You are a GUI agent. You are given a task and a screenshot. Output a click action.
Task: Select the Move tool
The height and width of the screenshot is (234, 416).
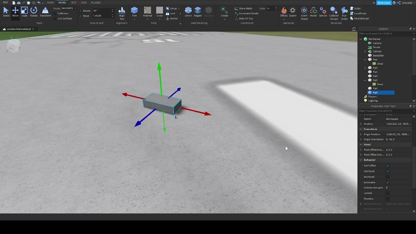15,12
